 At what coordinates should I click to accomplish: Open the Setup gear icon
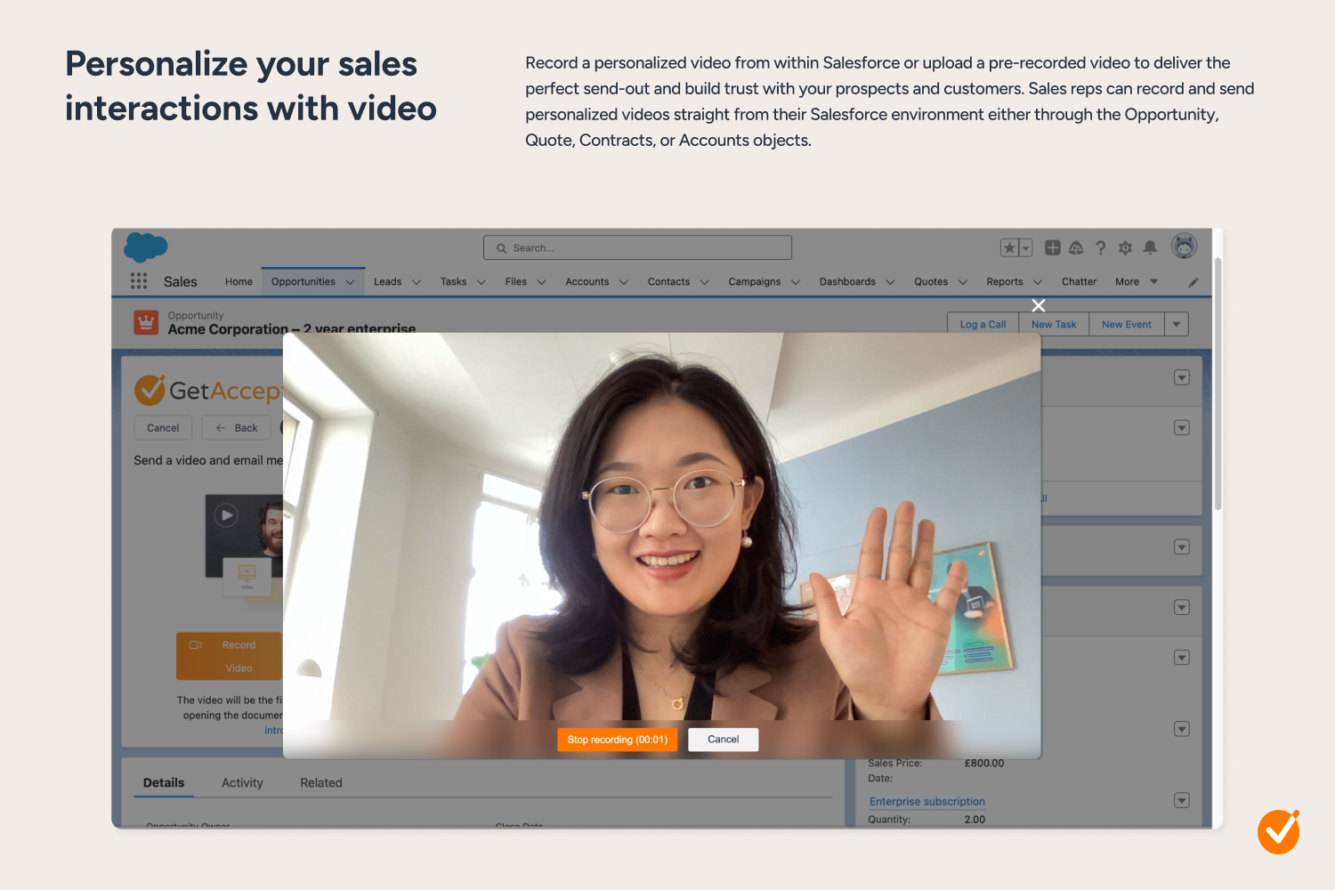tap(1125, 248)
